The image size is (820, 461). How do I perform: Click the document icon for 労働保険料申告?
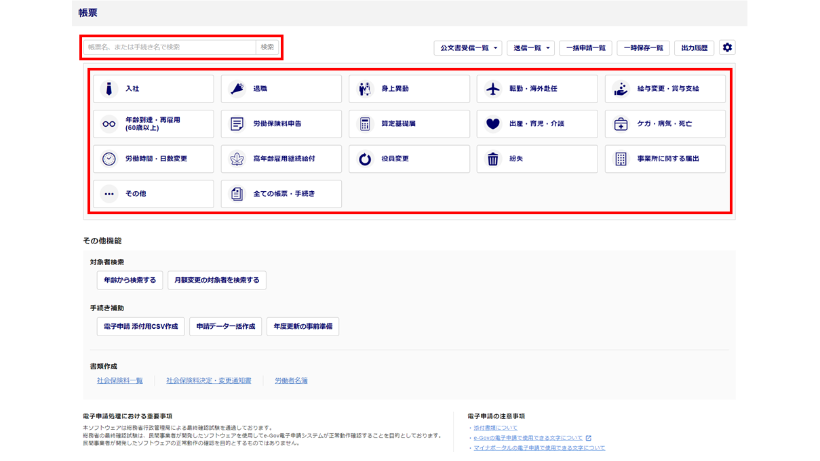(237, 124)
